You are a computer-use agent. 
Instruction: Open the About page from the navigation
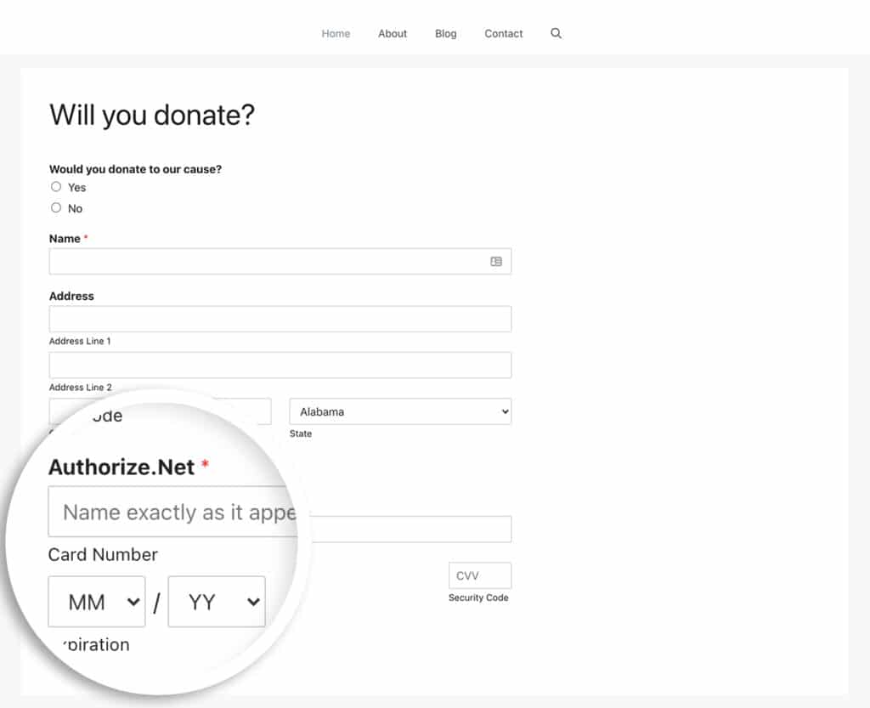(x=392, y=33)
